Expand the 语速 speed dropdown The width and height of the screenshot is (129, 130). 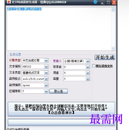point(88,73)
